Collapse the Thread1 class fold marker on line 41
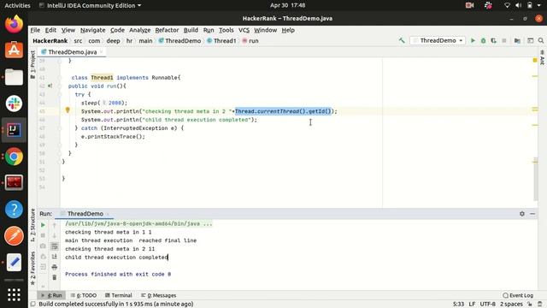Viewport: 547px width, 308px height. coord(60,78)
